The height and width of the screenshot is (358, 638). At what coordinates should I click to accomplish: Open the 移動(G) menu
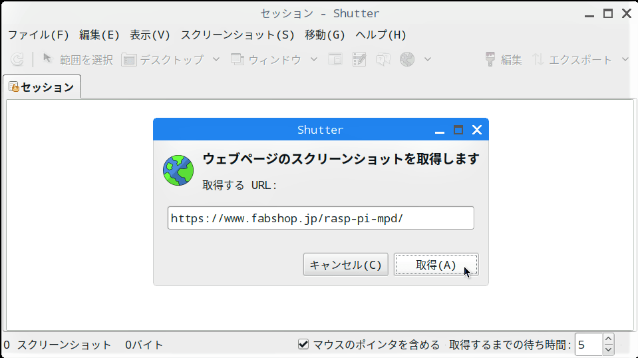(x=325, y=35)
